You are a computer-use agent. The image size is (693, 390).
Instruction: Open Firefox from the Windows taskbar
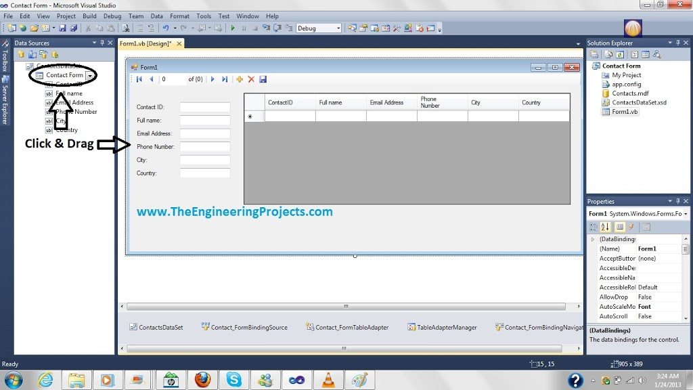(x=202, y=379)
